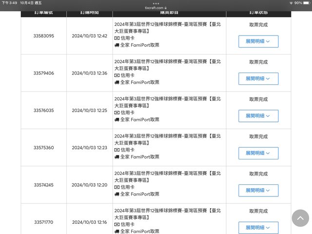Click the Wi-Fi status icon
The width and height of the screenshot is (312, 234).
tap(291, 3)
